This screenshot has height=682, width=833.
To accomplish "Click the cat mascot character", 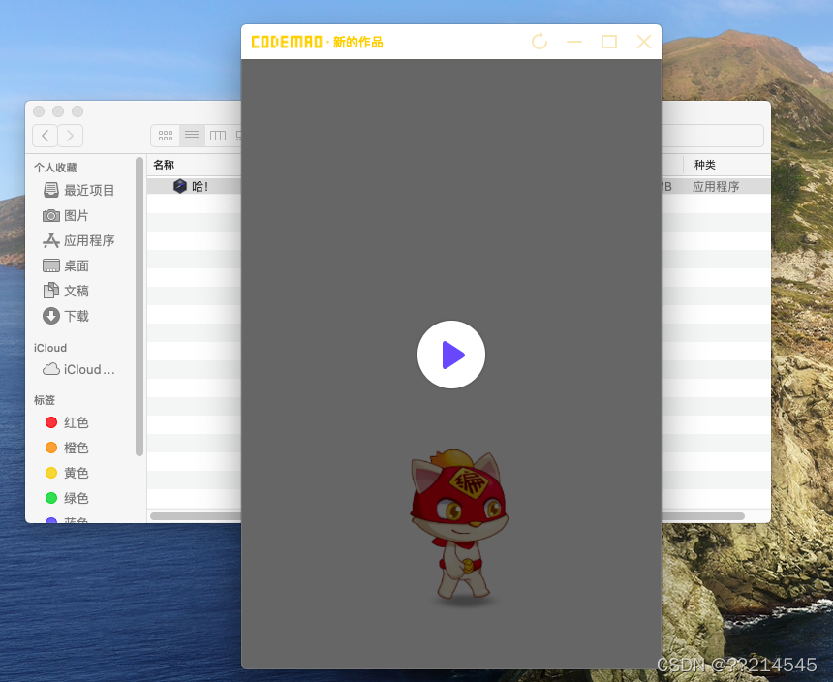I will click(459, 526).
